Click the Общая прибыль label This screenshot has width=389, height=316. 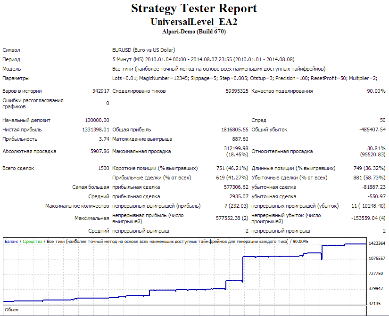[x=132, y=130]
